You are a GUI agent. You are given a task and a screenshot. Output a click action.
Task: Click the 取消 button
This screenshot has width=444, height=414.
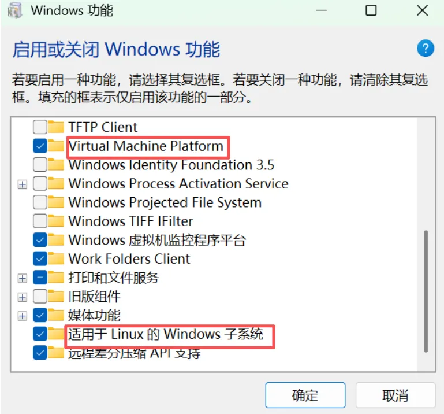click(396, 395)
